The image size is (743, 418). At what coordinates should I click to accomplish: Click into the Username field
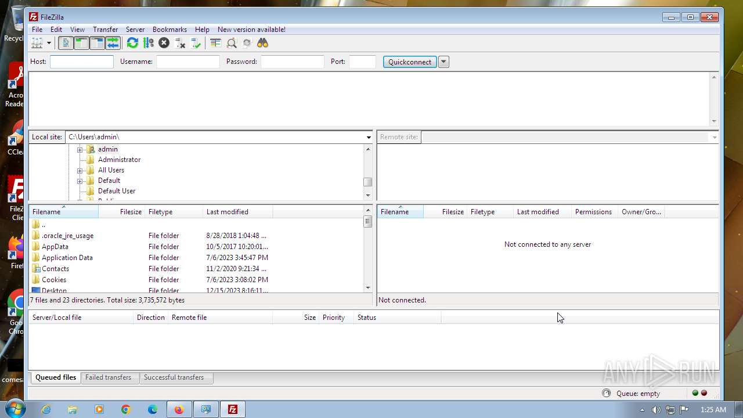click(188, 62)
